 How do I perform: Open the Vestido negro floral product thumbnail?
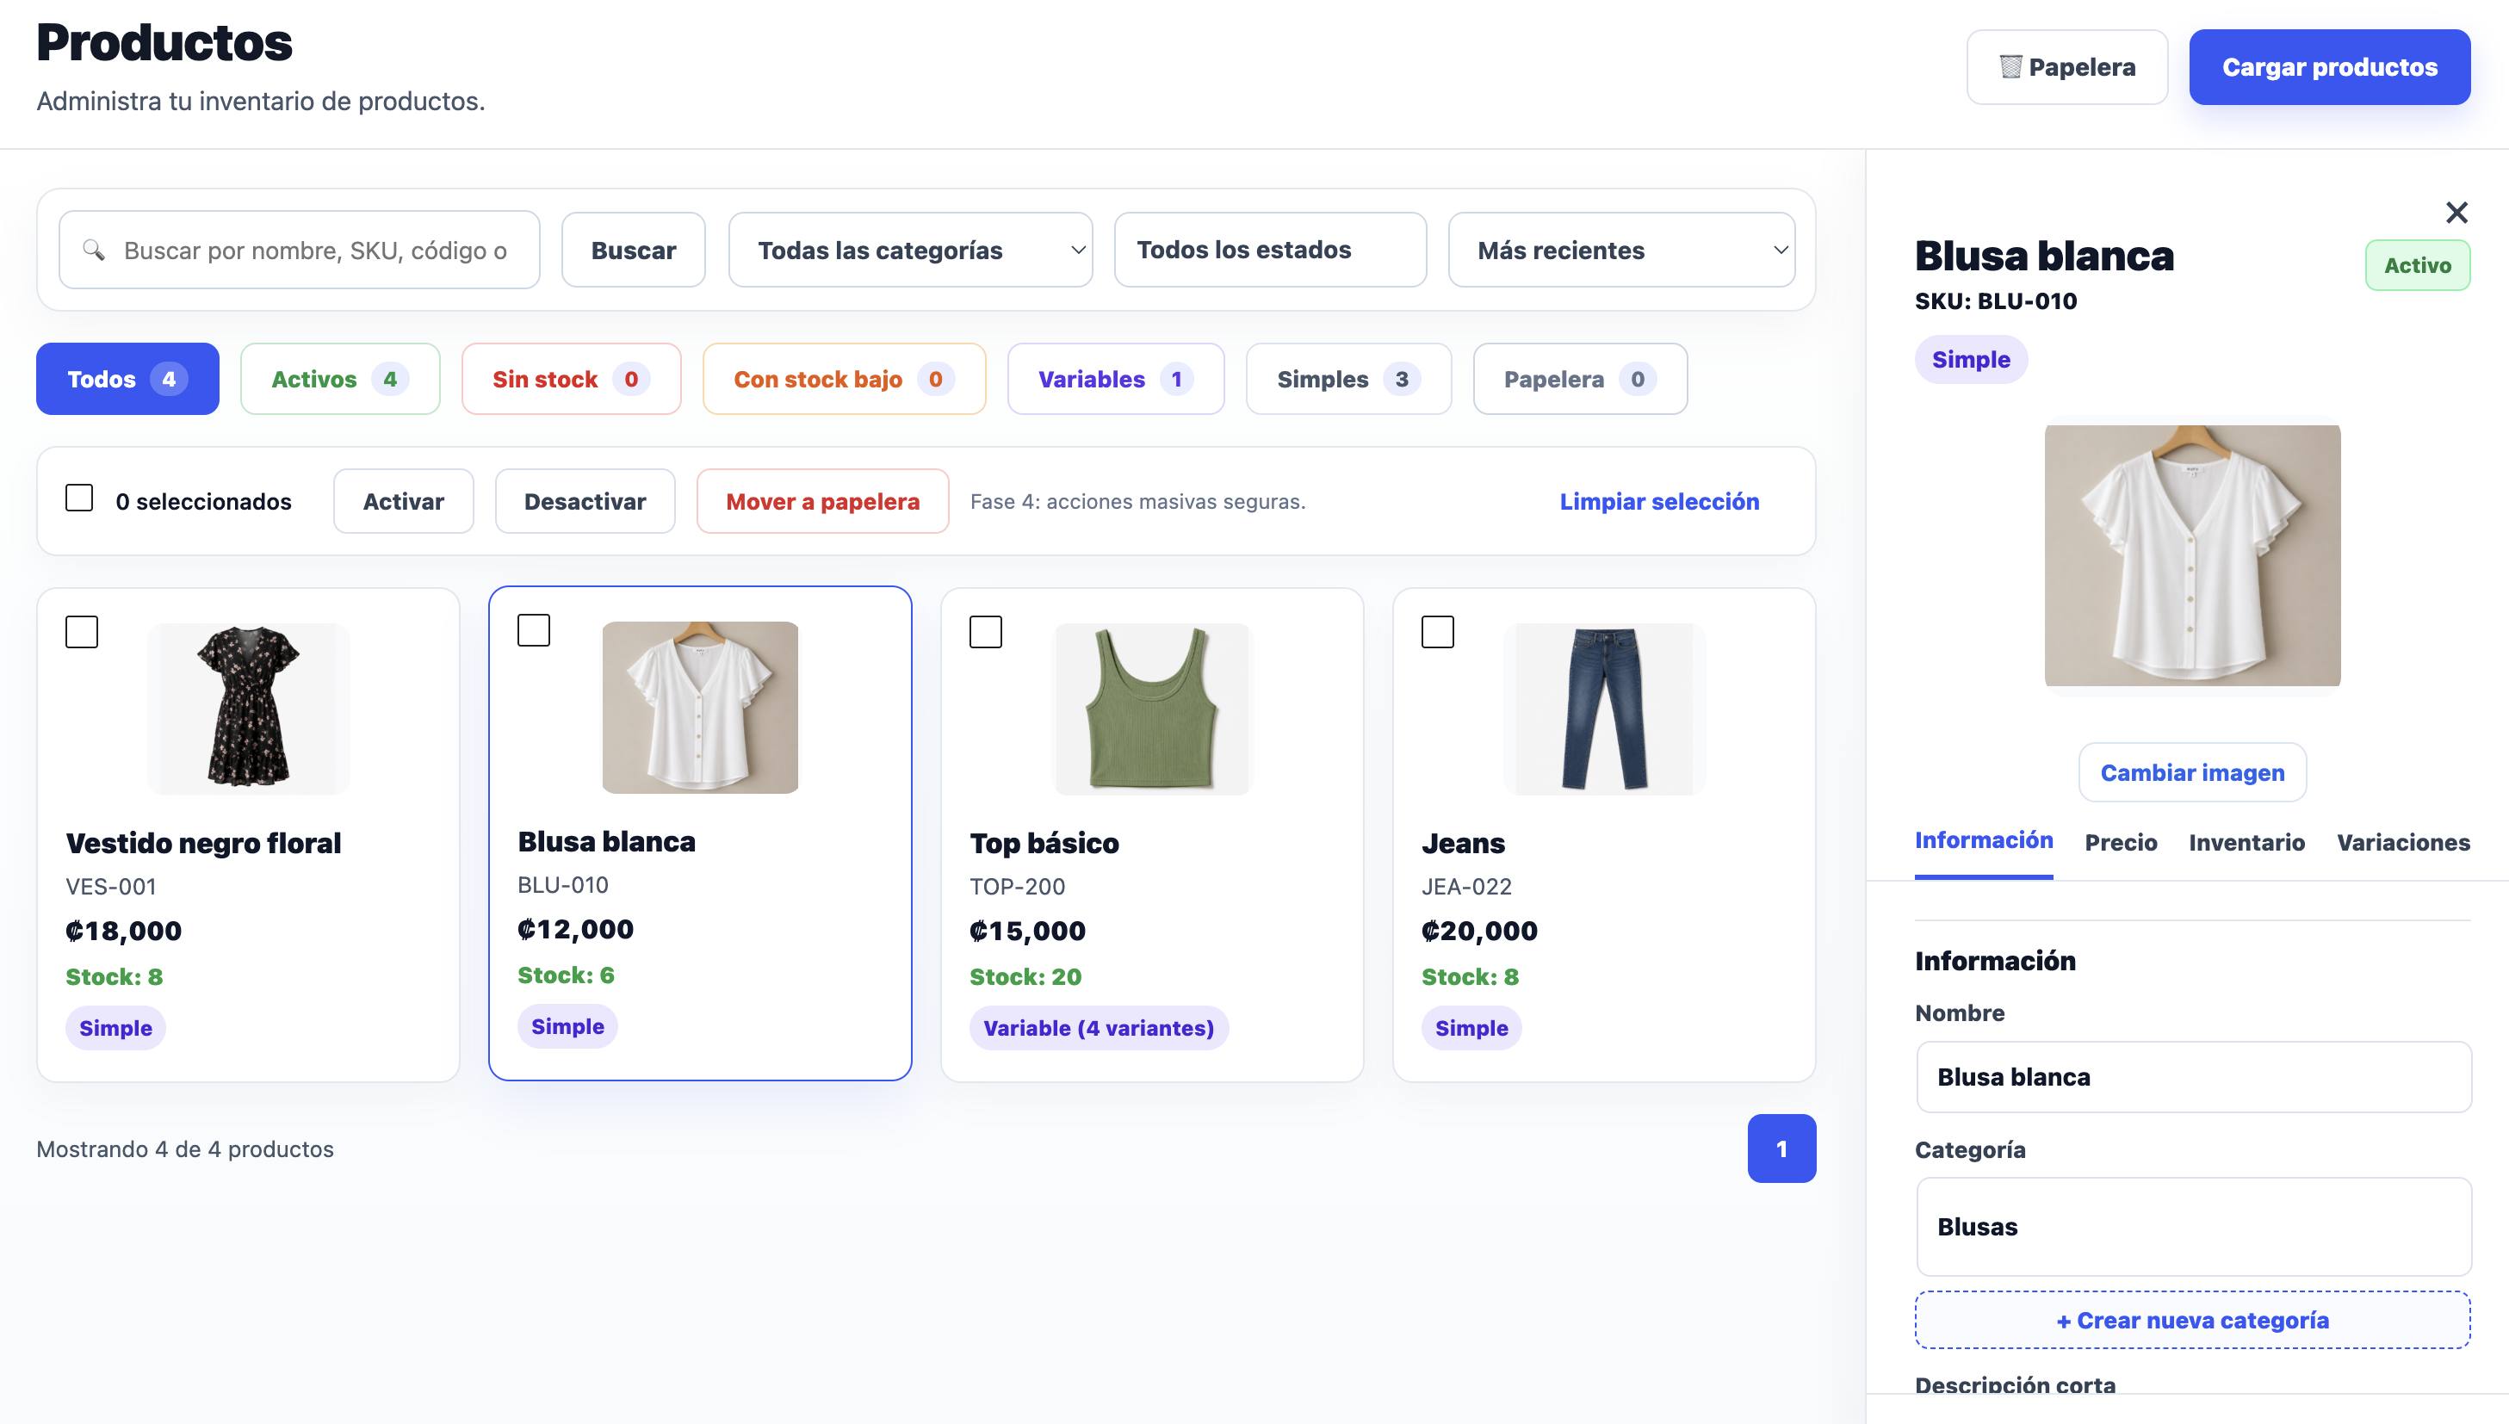(248, 708)
